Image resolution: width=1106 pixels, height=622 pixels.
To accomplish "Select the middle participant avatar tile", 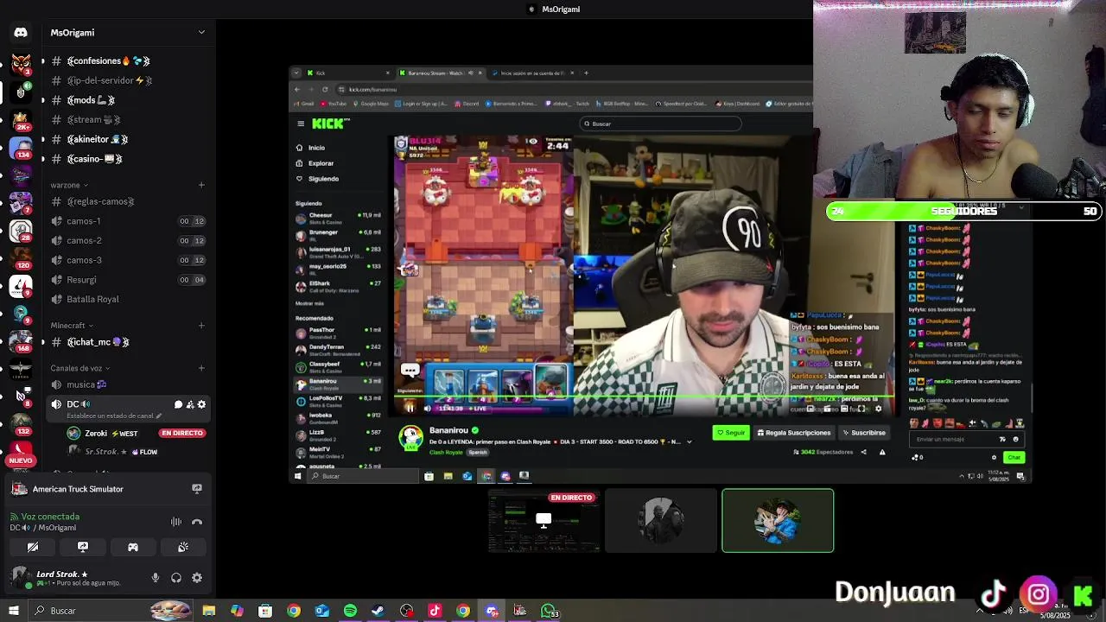I will click(661, 521).
